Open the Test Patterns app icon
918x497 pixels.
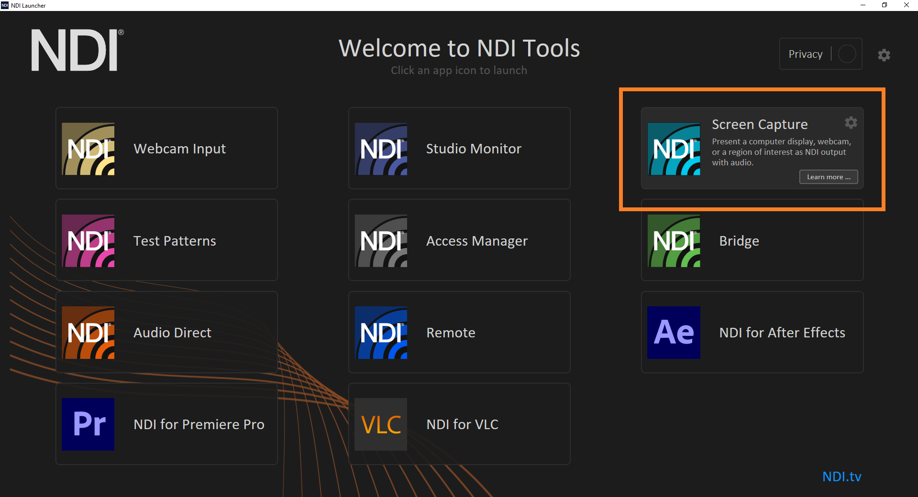coord(88,240)
